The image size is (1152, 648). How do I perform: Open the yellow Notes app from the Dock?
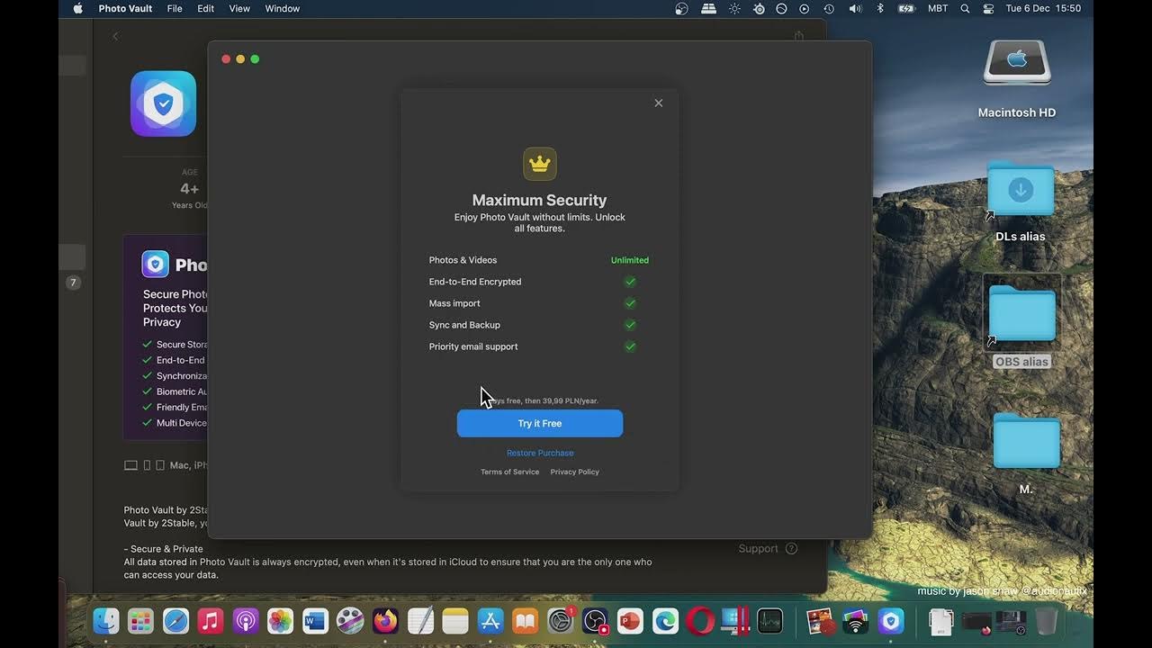click(x=455, y=620)
